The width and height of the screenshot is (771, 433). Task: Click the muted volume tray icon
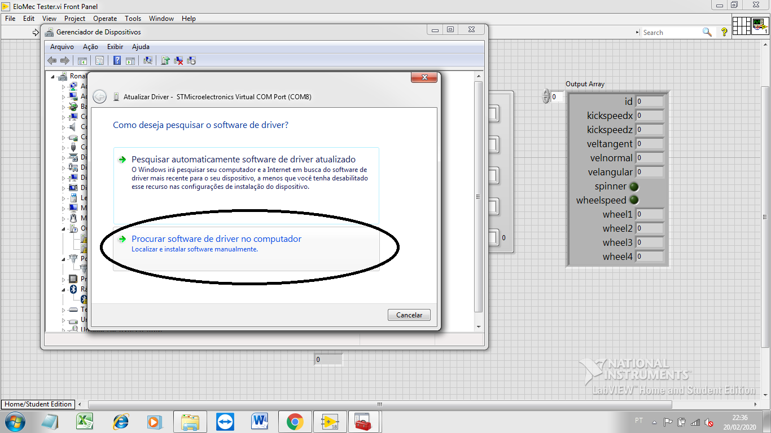(708, 422)
